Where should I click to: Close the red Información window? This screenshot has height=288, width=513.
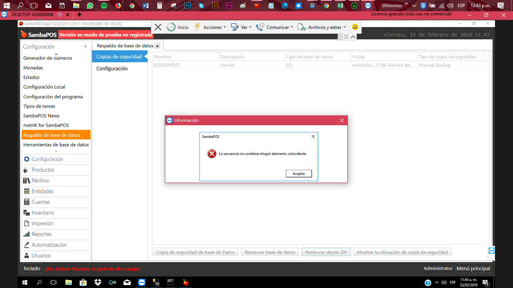341,120
